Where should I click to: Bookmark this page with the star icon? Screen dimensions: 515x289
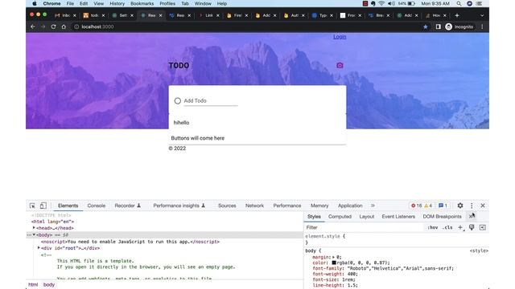point(426,26)
